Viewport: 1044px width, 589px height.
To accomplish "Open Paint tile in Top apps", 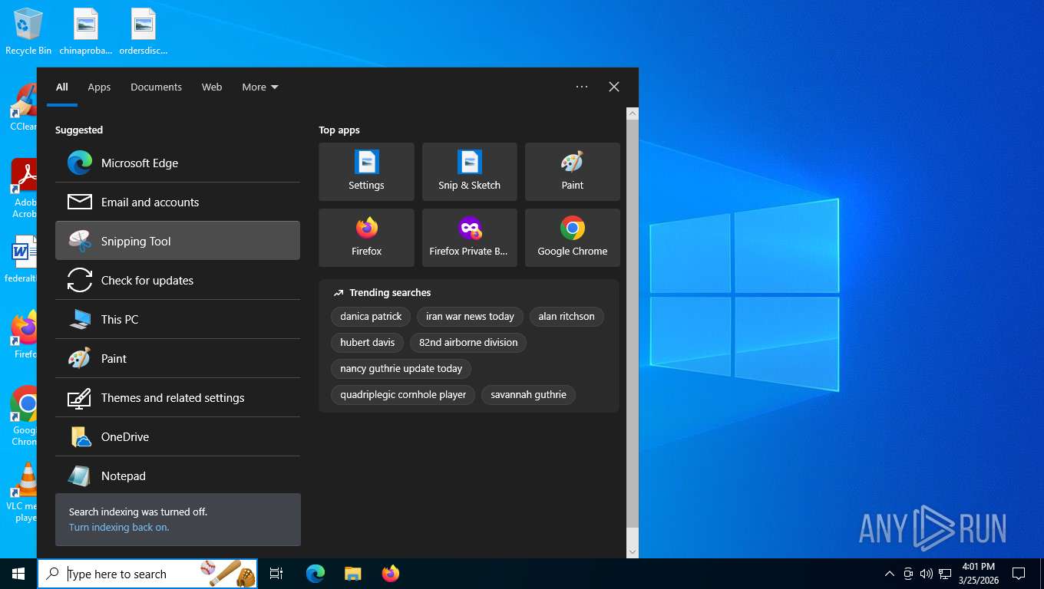I will pos(572,172).
